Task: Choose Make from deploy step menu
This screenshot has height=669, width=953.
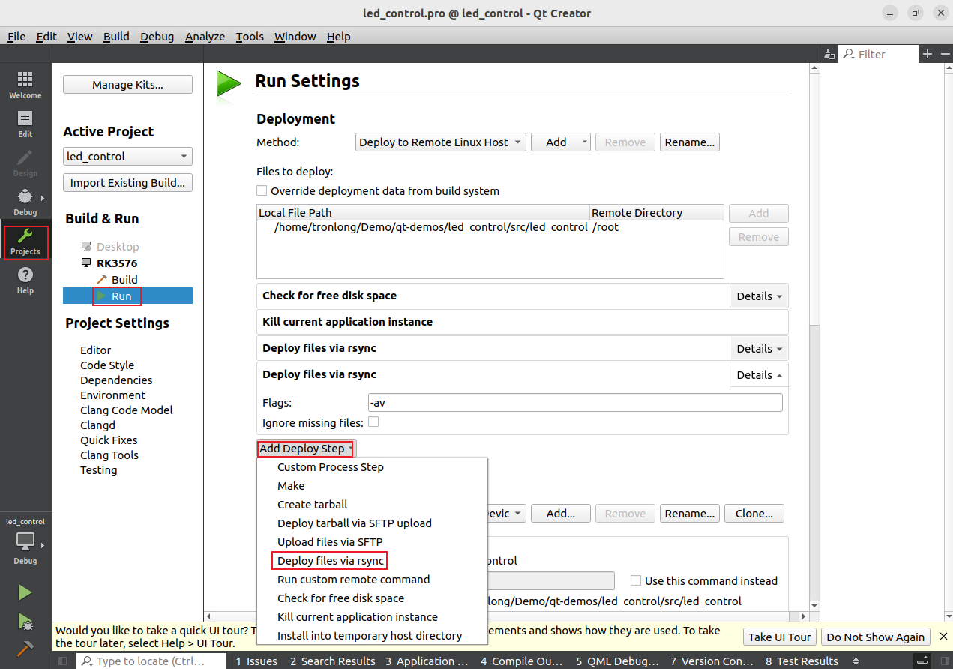Action: point(372,486)
